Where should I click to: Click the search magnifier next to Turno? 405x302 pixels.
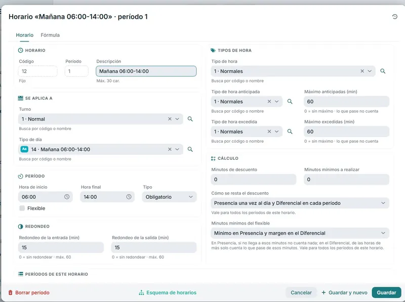(x=190, y=119)
